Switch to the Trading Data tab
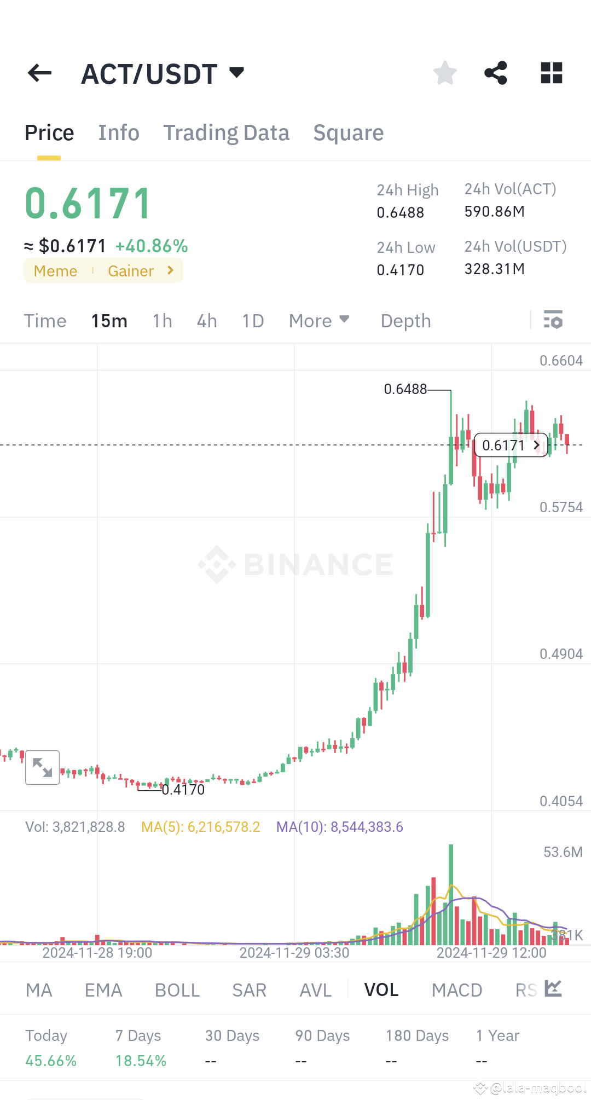The width and height of the screenshot is (591, 1100). click(227, 132)
